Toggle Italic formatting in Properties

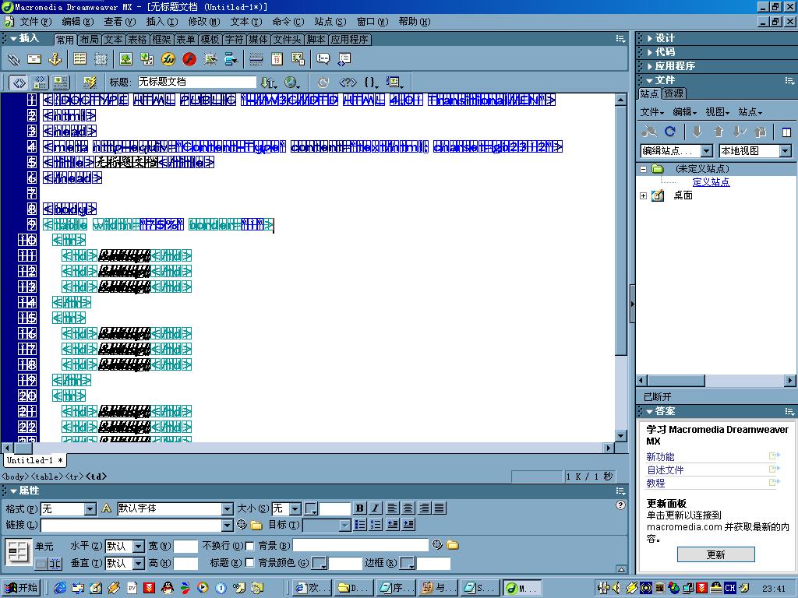pyautogui.click(x=376, y=508)
